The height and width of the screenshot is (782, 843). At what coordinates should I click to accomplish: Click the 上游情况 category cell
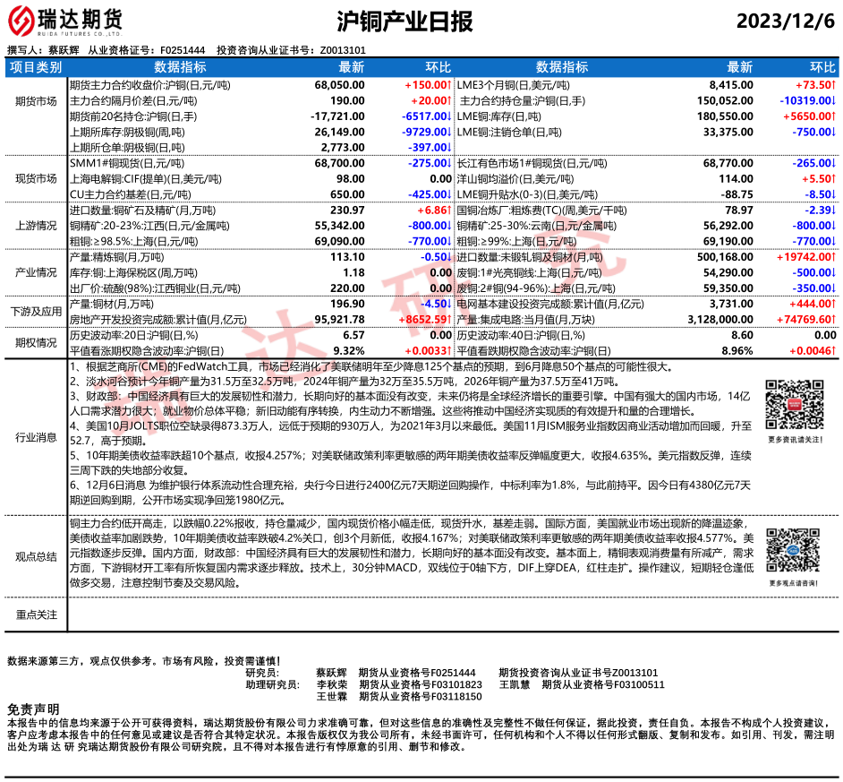(36, 226)
